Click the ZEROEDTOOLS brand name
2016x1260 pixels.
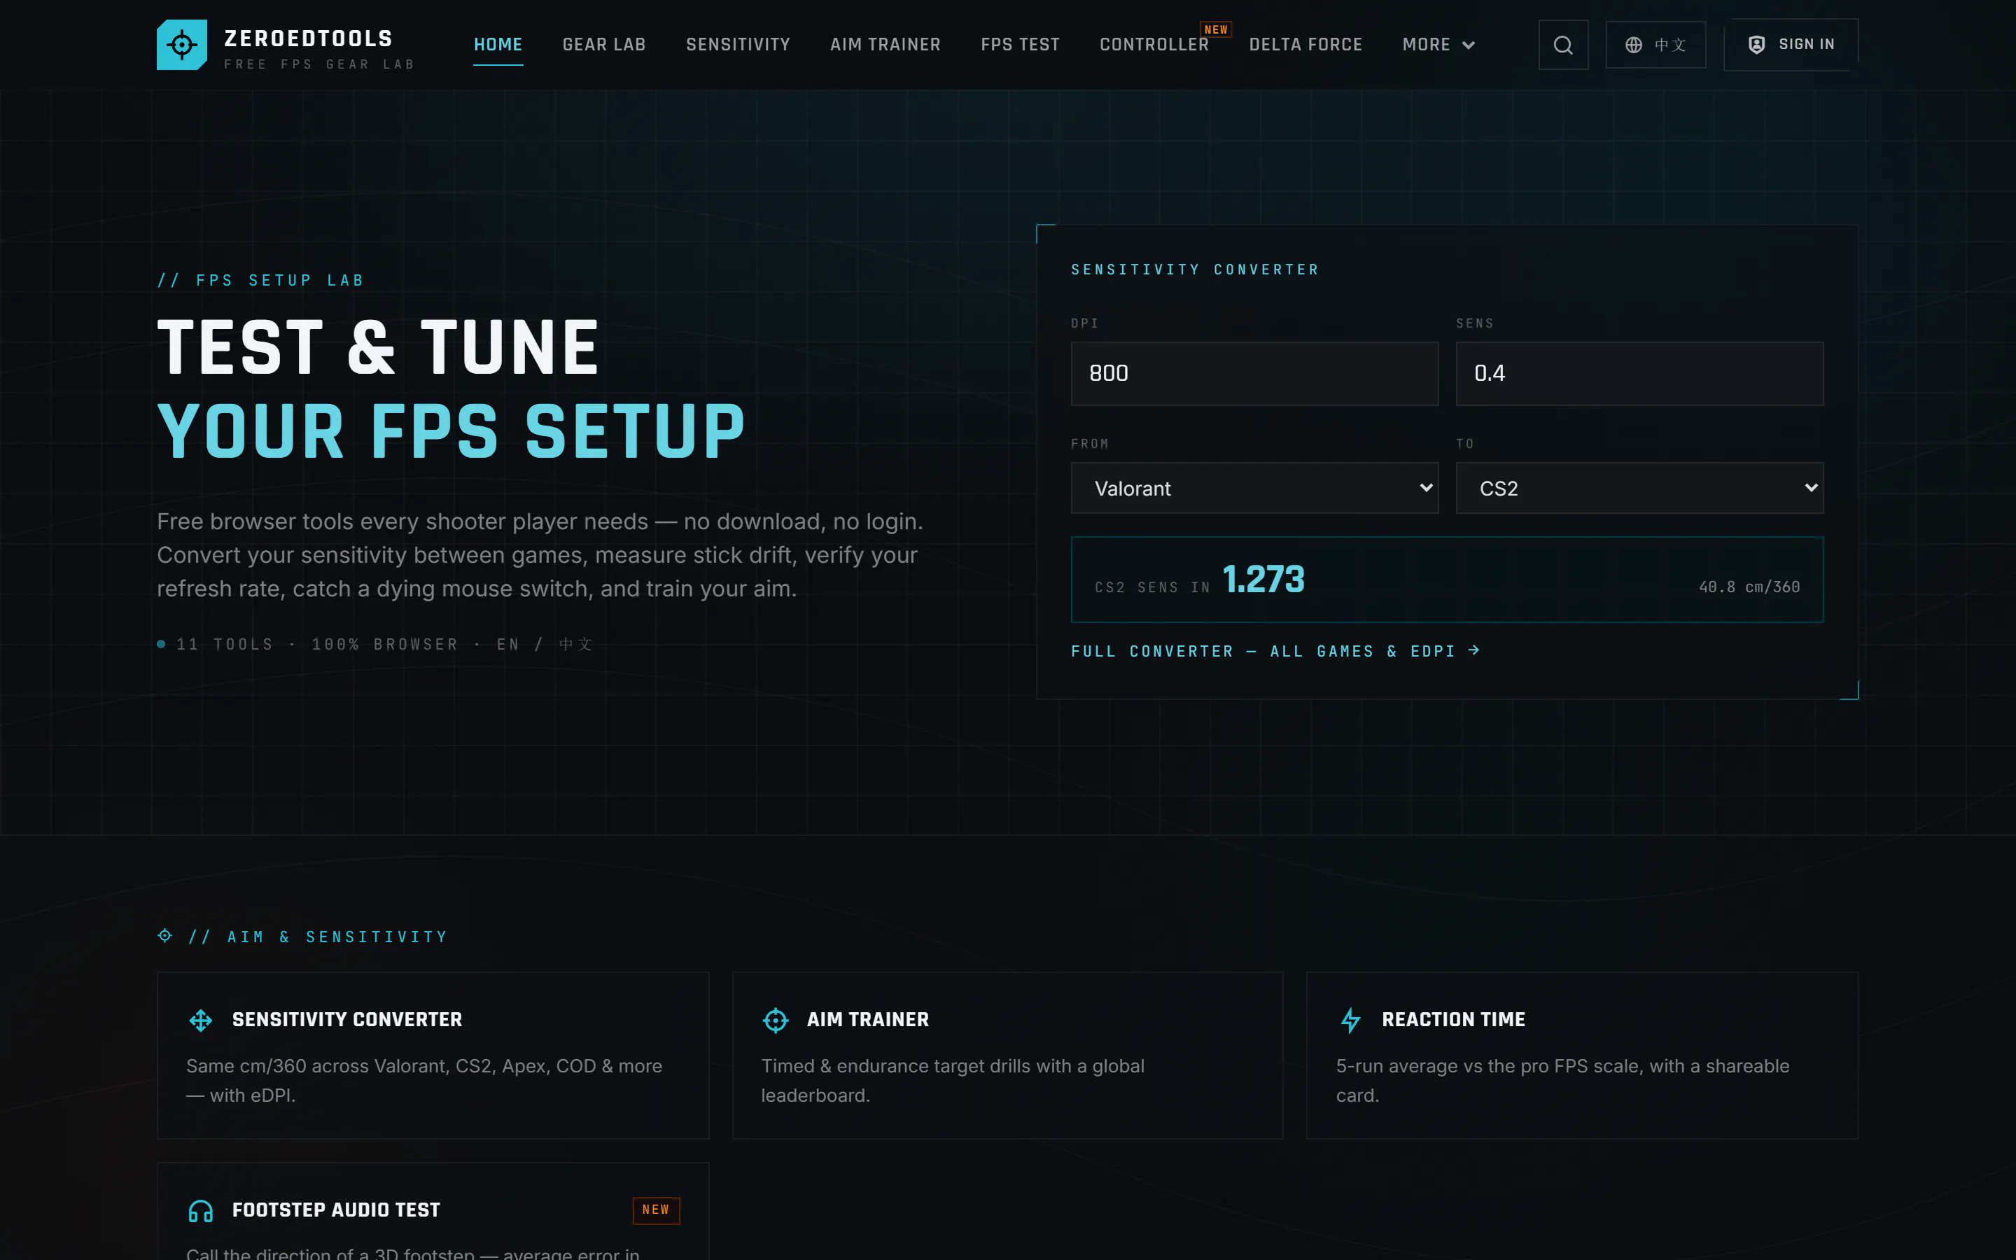tap(308, 38)
